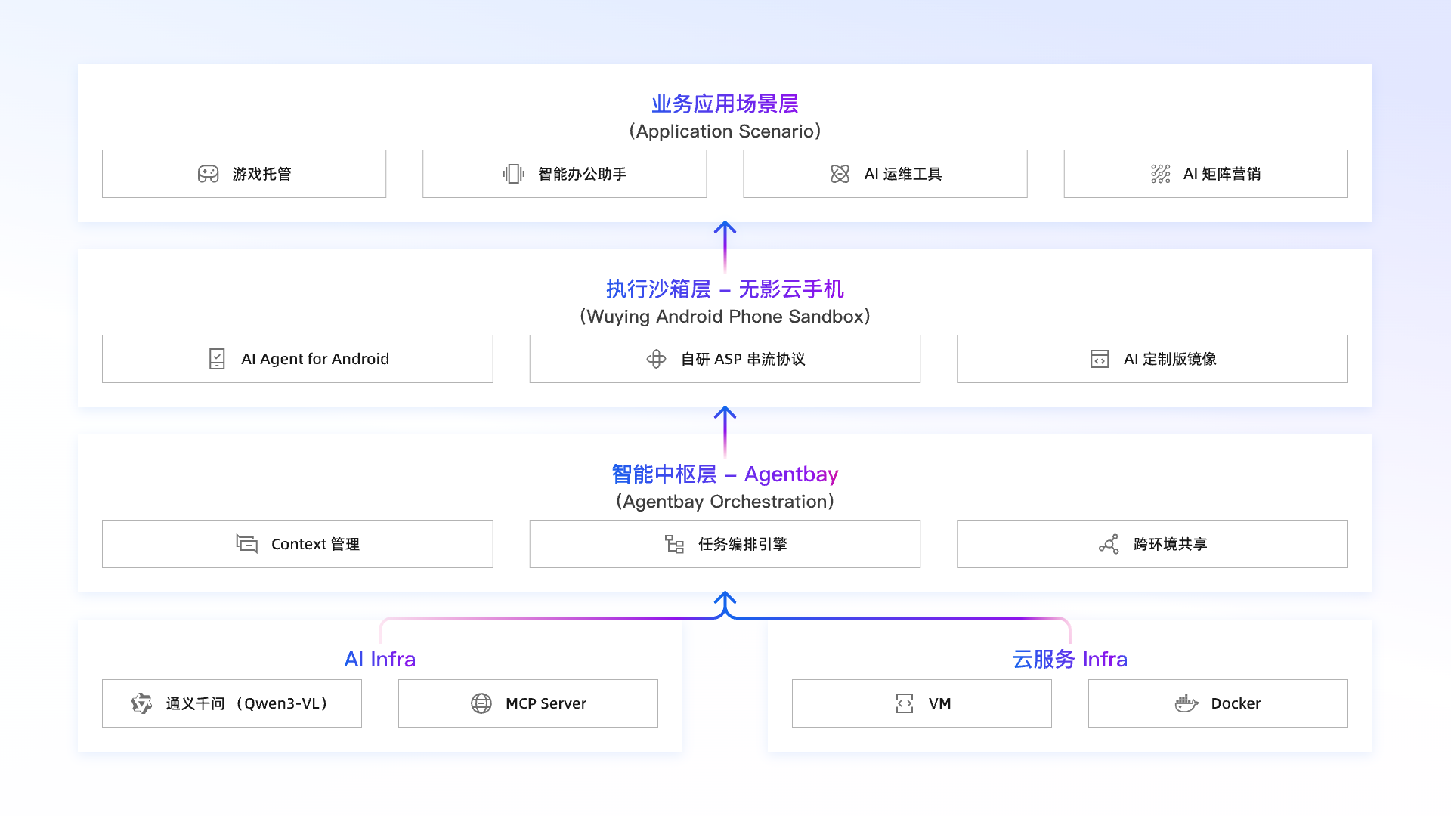Click the AI Infra section label
This screenshot has height=816, width=1451.
coord(379,659)
